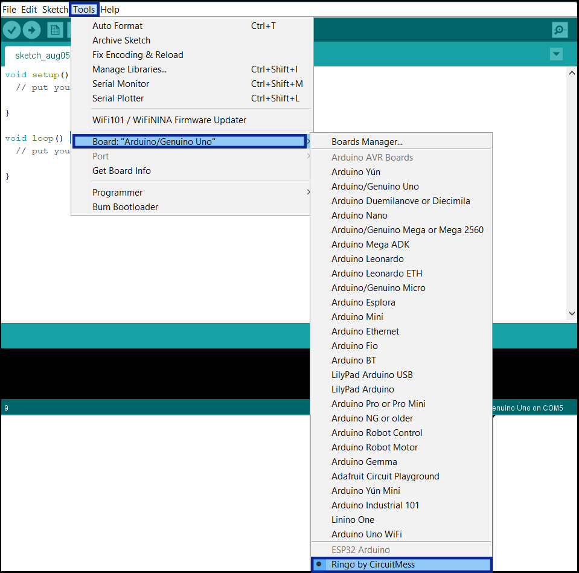Image resolution: width=579 pixels, height=573 pixels.
Task: Select Arduino Nano board option
Action: [359, 216]
